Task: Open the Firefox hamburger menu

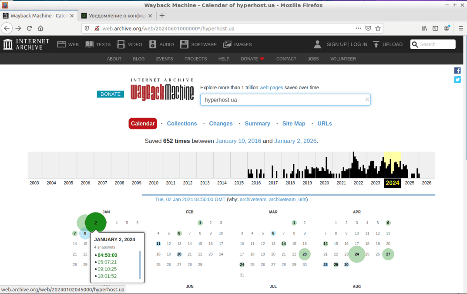Action: 460,28
